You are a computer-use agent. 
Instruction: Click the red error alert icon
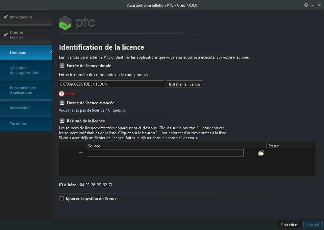62,93
